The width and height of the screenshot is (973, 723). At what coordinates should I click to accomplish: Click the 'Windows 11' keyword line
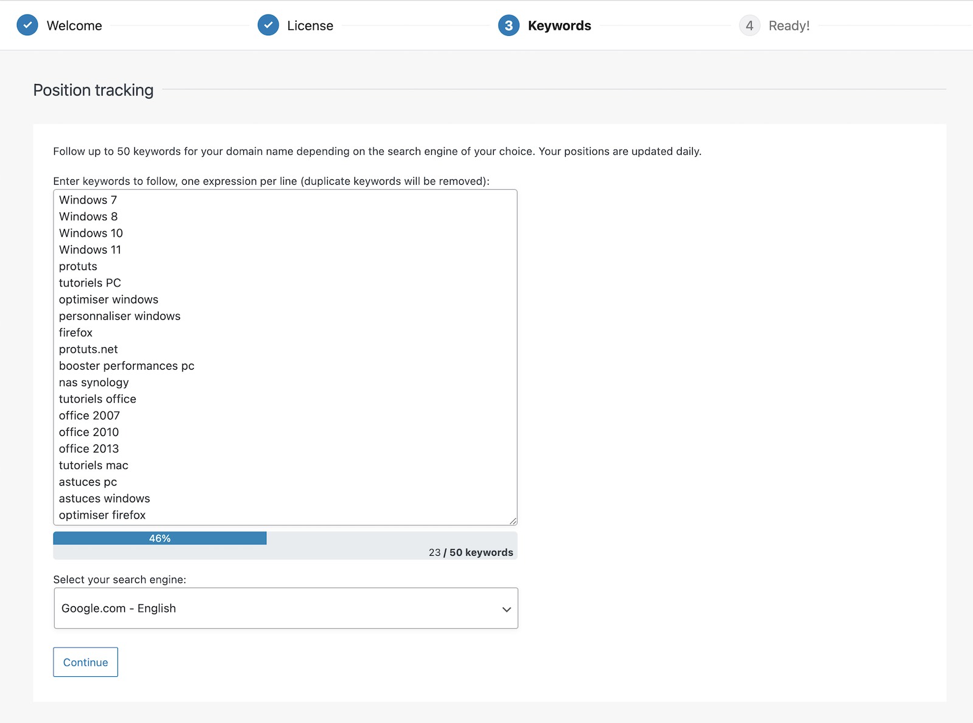point(90,249)
